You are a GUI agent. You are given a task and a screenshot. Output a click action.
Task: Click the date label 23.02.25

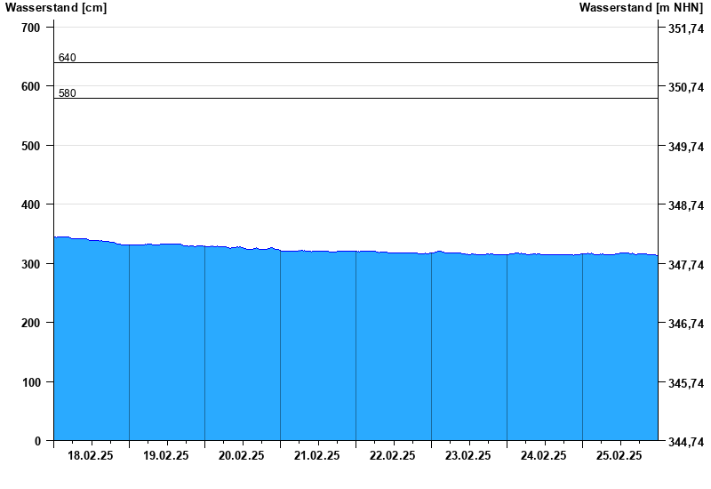pos(468,455)
